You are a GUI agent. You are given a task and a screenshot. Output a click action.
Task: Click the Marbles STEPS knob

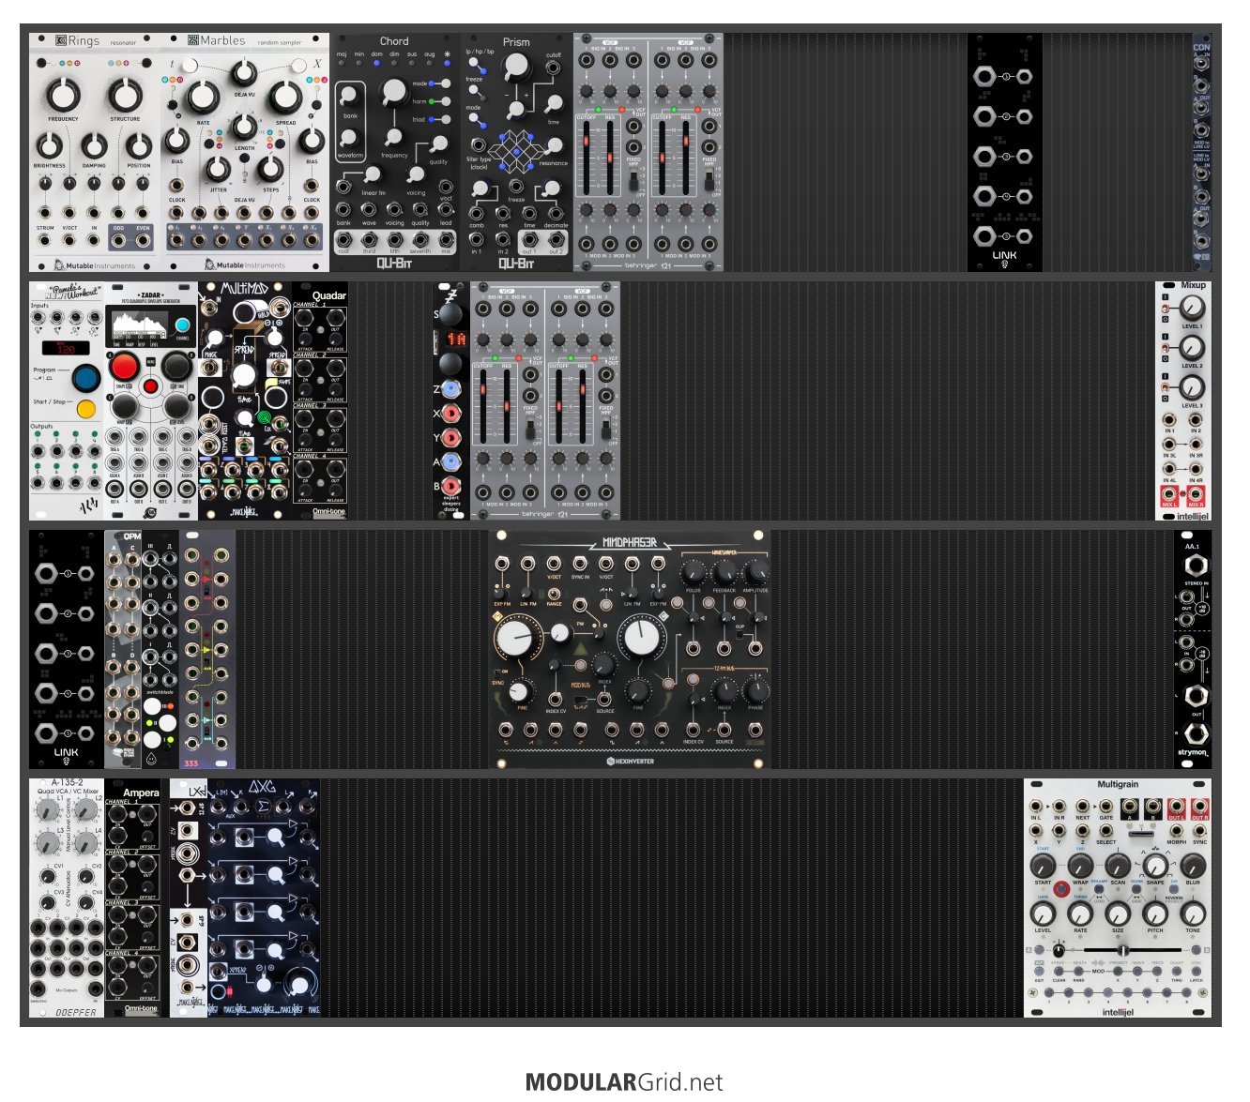pos(270,170)
